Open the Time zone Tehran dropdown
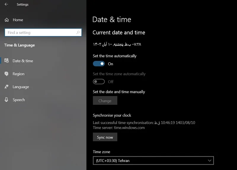The width and height of the screenshot is (237, 170). pyautogui.click(x=153, y=161)
